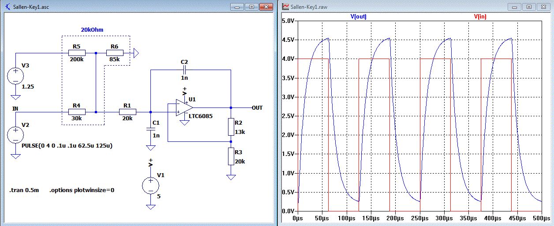Click the 20kOhm comment text
The height and width of the screenshot is (226, 554).
pyautogui.click(x=93, y=30)
